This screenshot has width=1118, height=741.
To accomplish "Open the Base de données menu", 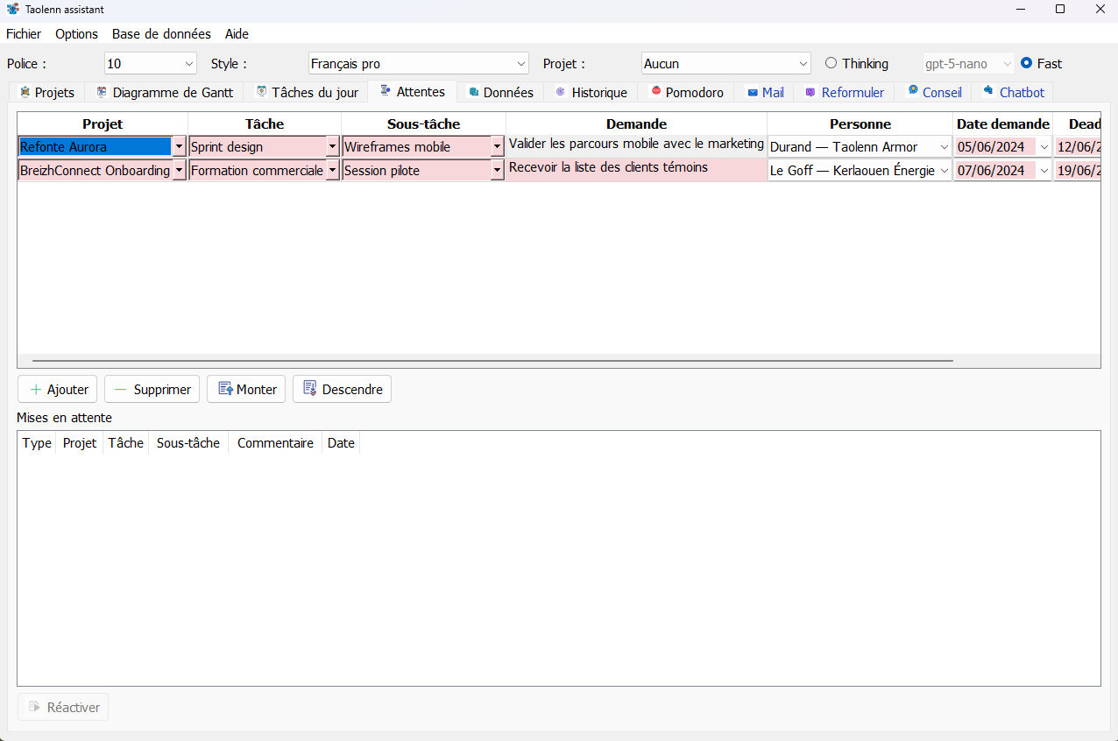I will point(161,34).
